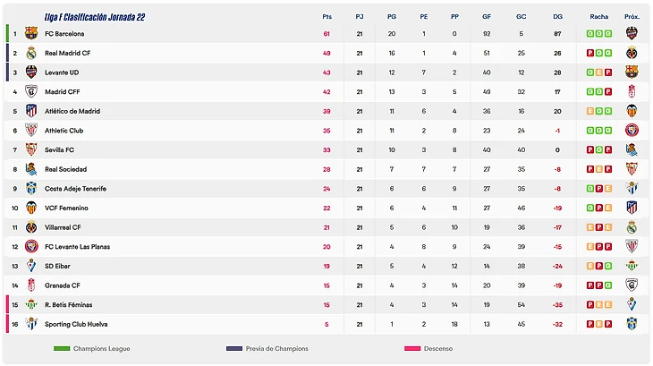Screen dimensions: 653x366
Task: Open the Real Sociedad team link
Action: click(63, 169)
